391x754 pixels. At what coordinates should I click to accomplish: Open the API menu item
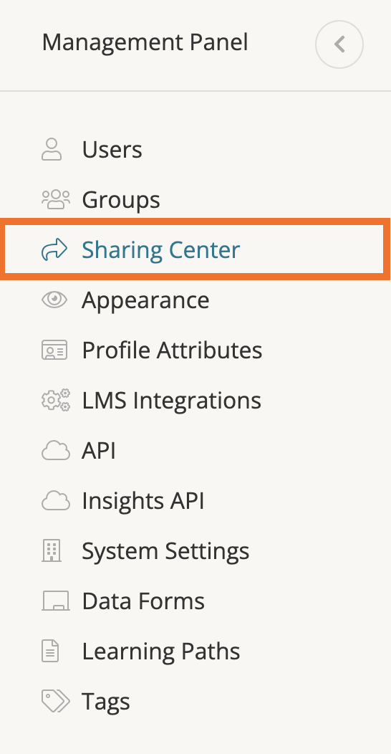pos(99,451)
